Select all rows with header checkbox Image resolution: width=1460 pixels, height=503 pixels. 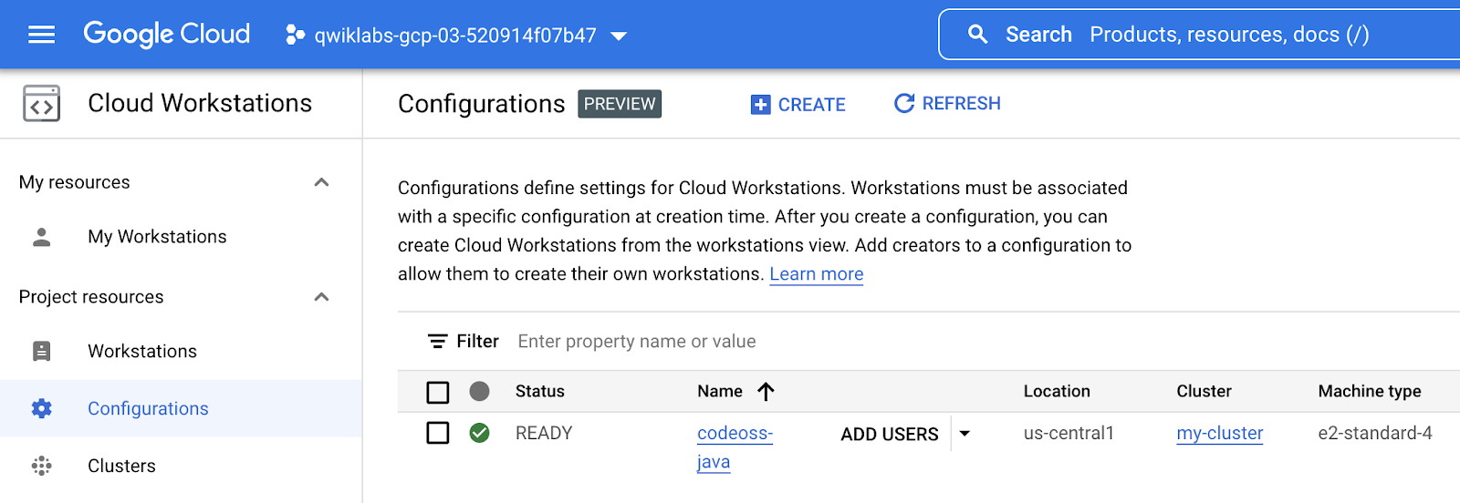tap(438, 392)
